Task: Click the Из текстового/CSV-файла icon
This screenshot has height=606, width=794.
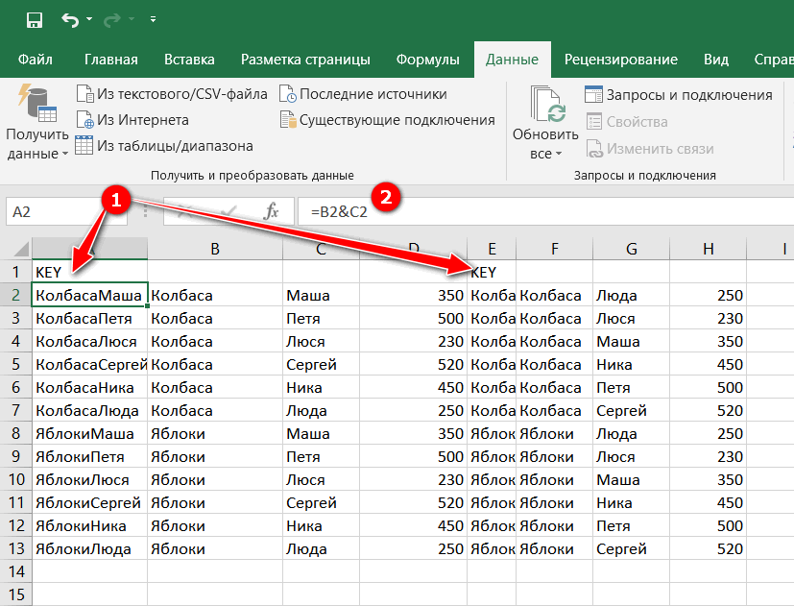Action: point(84,94)
